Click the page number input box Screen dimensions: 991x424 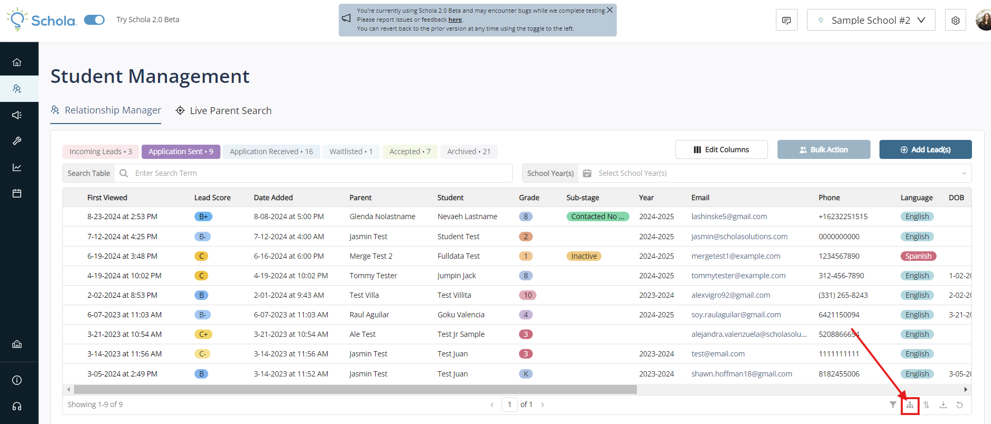[510, 404]
